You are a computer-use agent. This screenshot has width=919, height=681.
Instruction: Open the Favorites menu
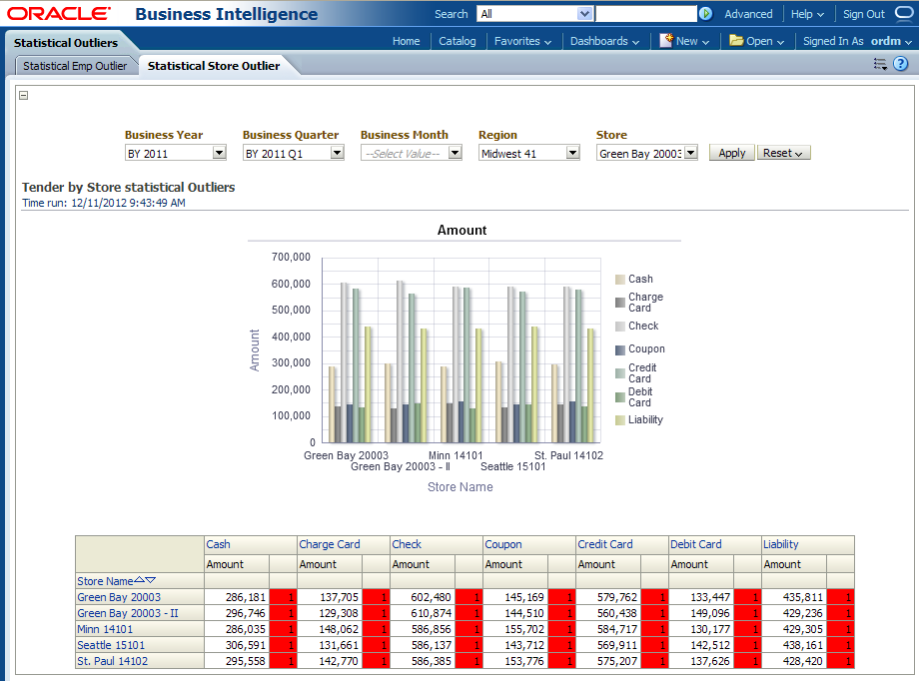(523, 41)
